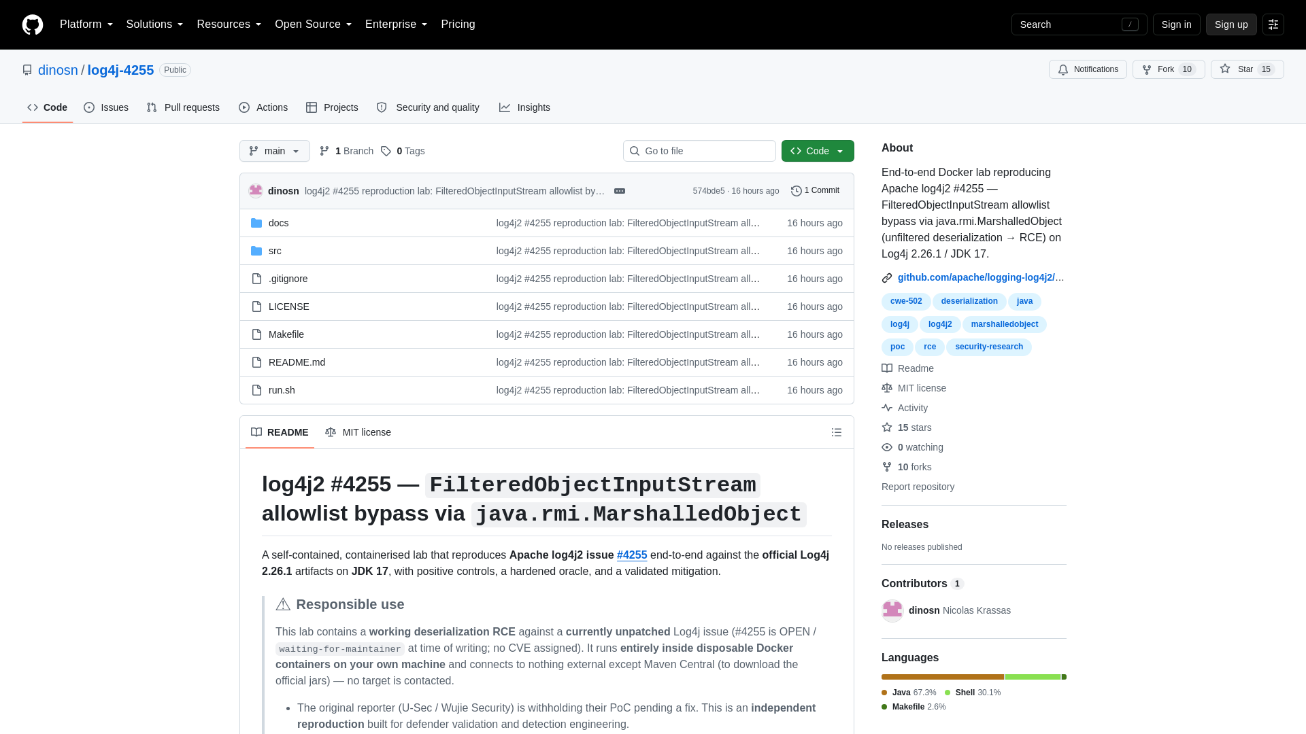The image size is (1306, 734).
Task: Click the file icon for run.sh
Action: [256, 390]
